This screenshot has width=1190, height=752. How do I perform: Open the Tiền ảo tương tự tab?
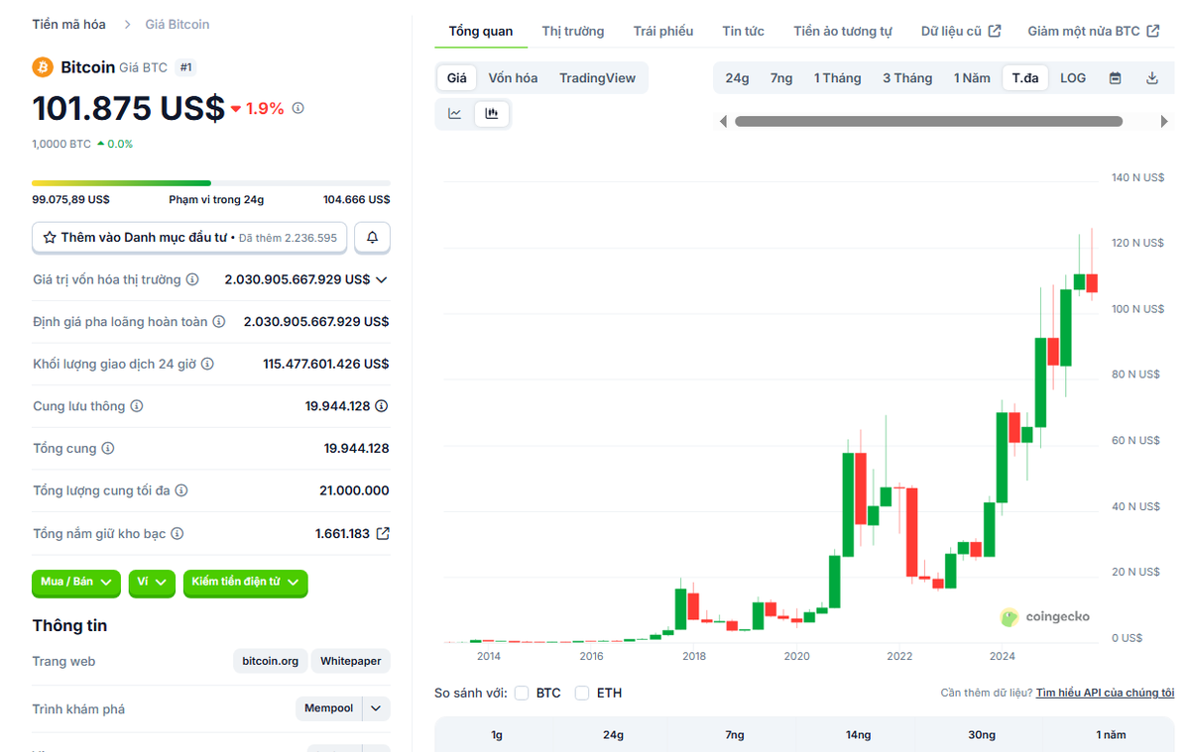pos(843,32)
